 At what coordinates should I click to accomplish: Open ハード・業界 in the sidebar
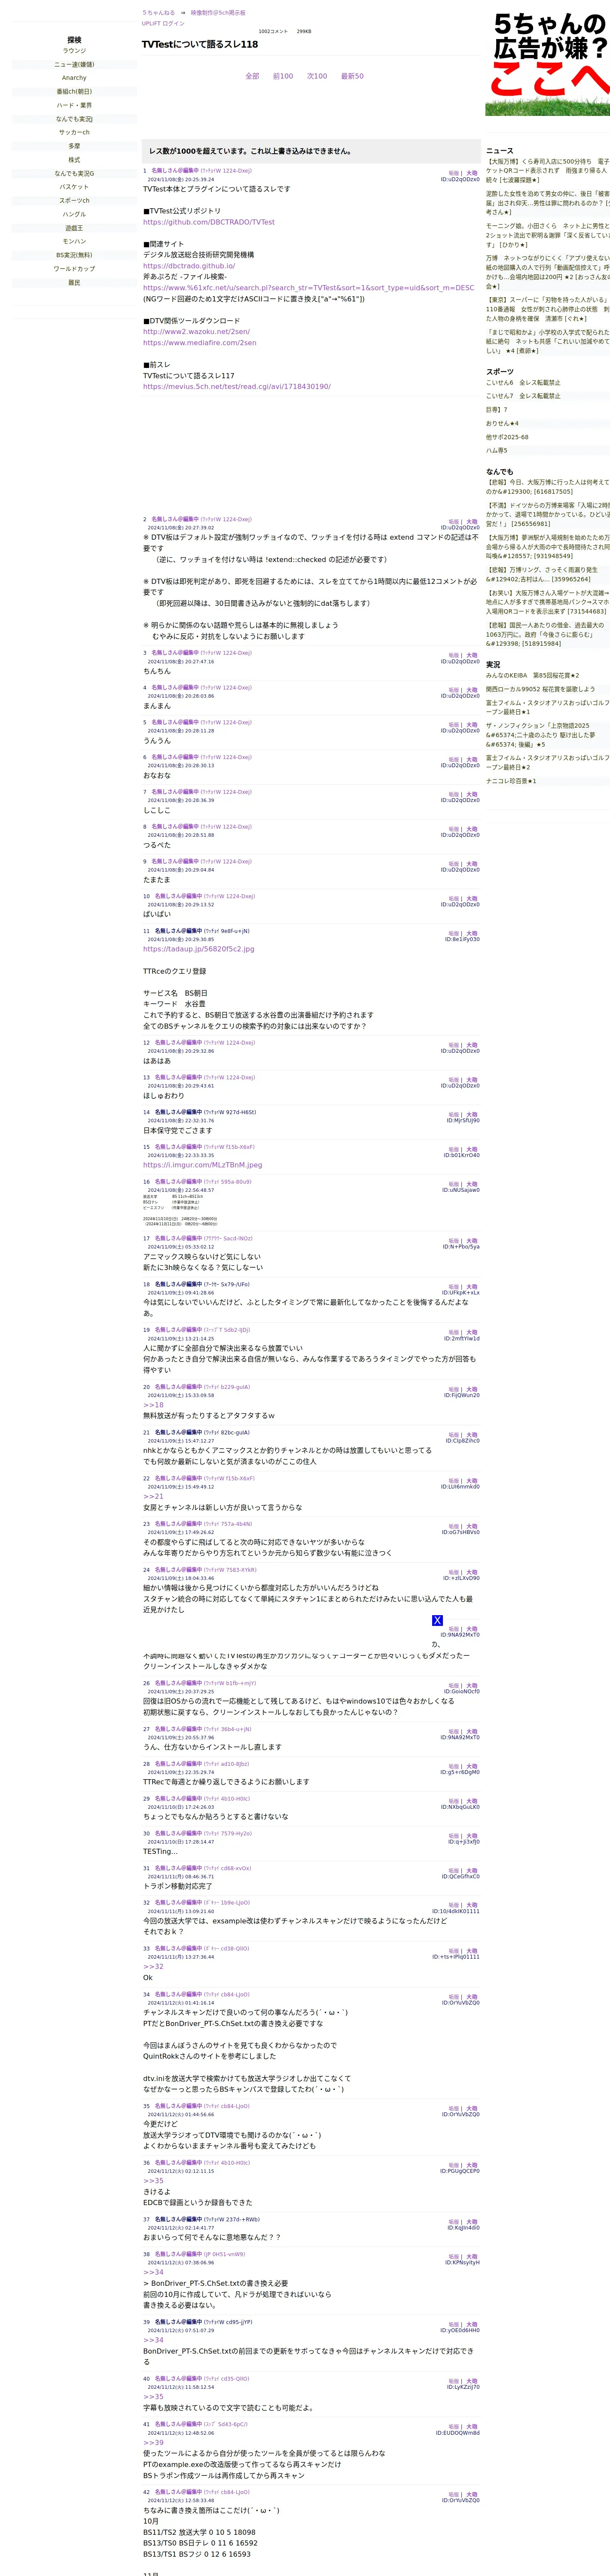coord(74,105)
